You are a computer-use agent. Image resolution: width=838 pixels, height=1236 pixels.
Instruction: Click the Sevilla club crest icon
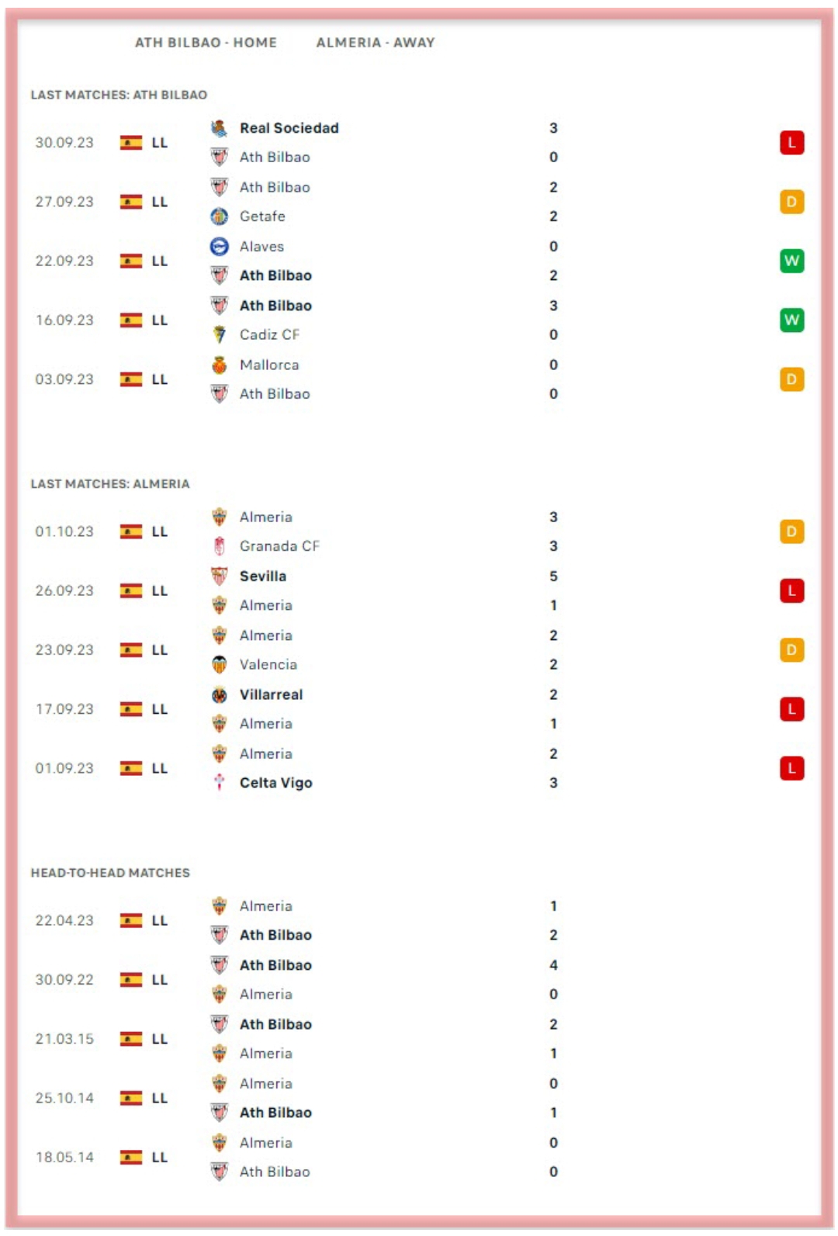point(220,576)
